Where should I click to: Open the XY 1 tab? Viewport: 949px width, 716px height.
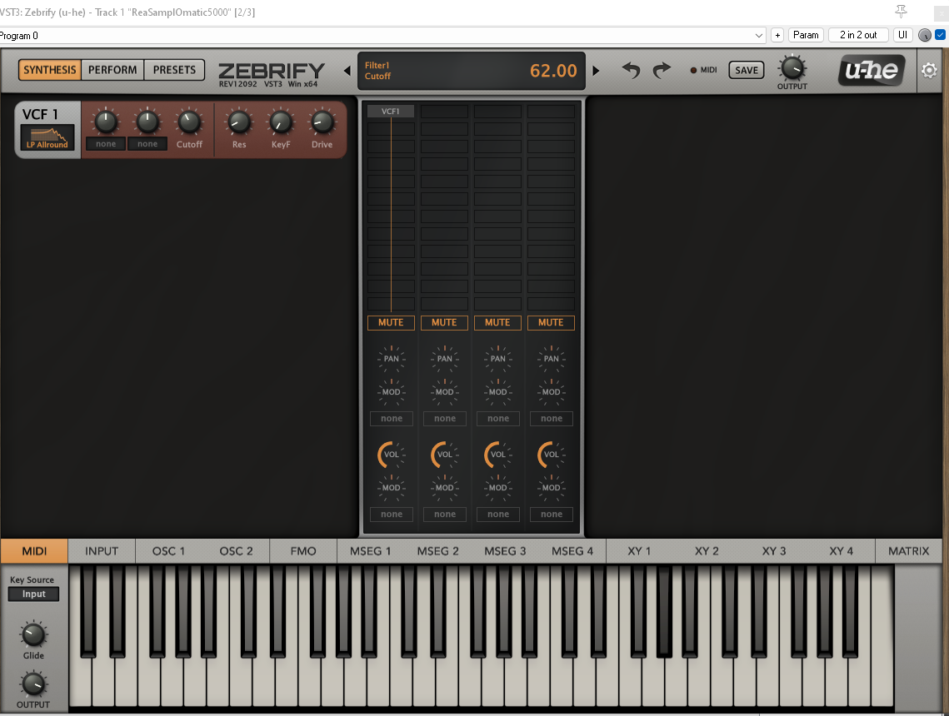click(x=639, y=551)
